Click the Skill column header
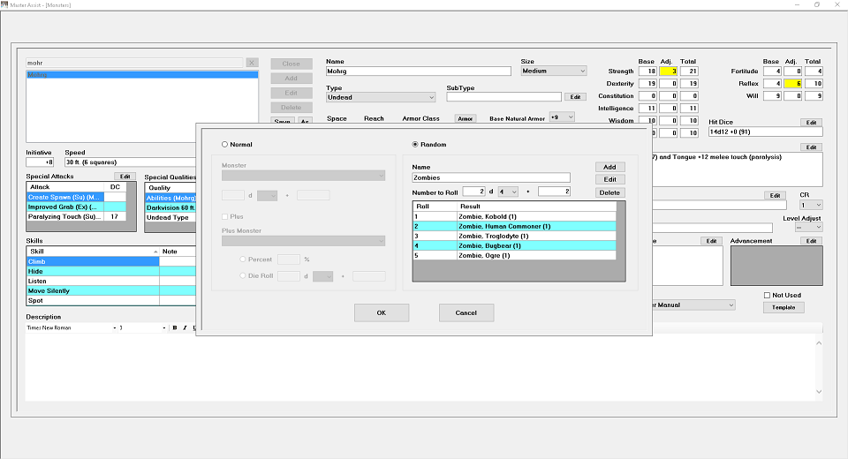The width and height of the screenshot is (848, 459). (x=93, y=252)
